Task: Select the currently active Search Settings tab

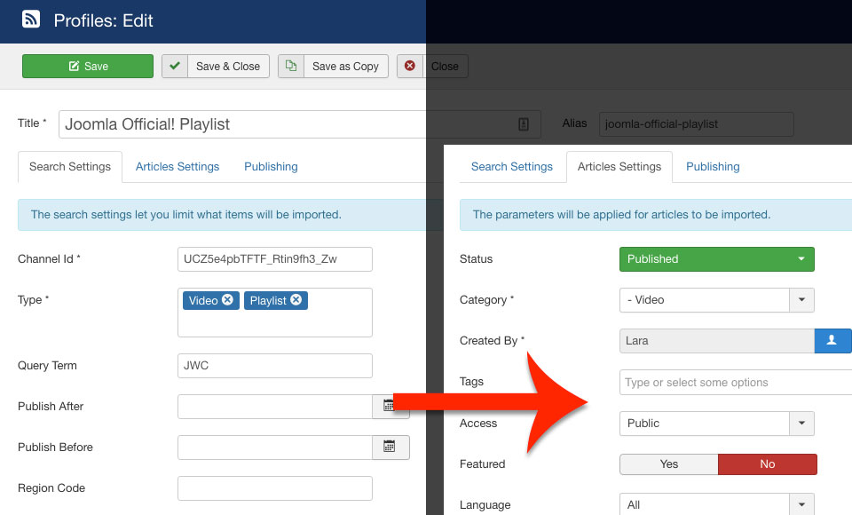Action: coord(70,167)
